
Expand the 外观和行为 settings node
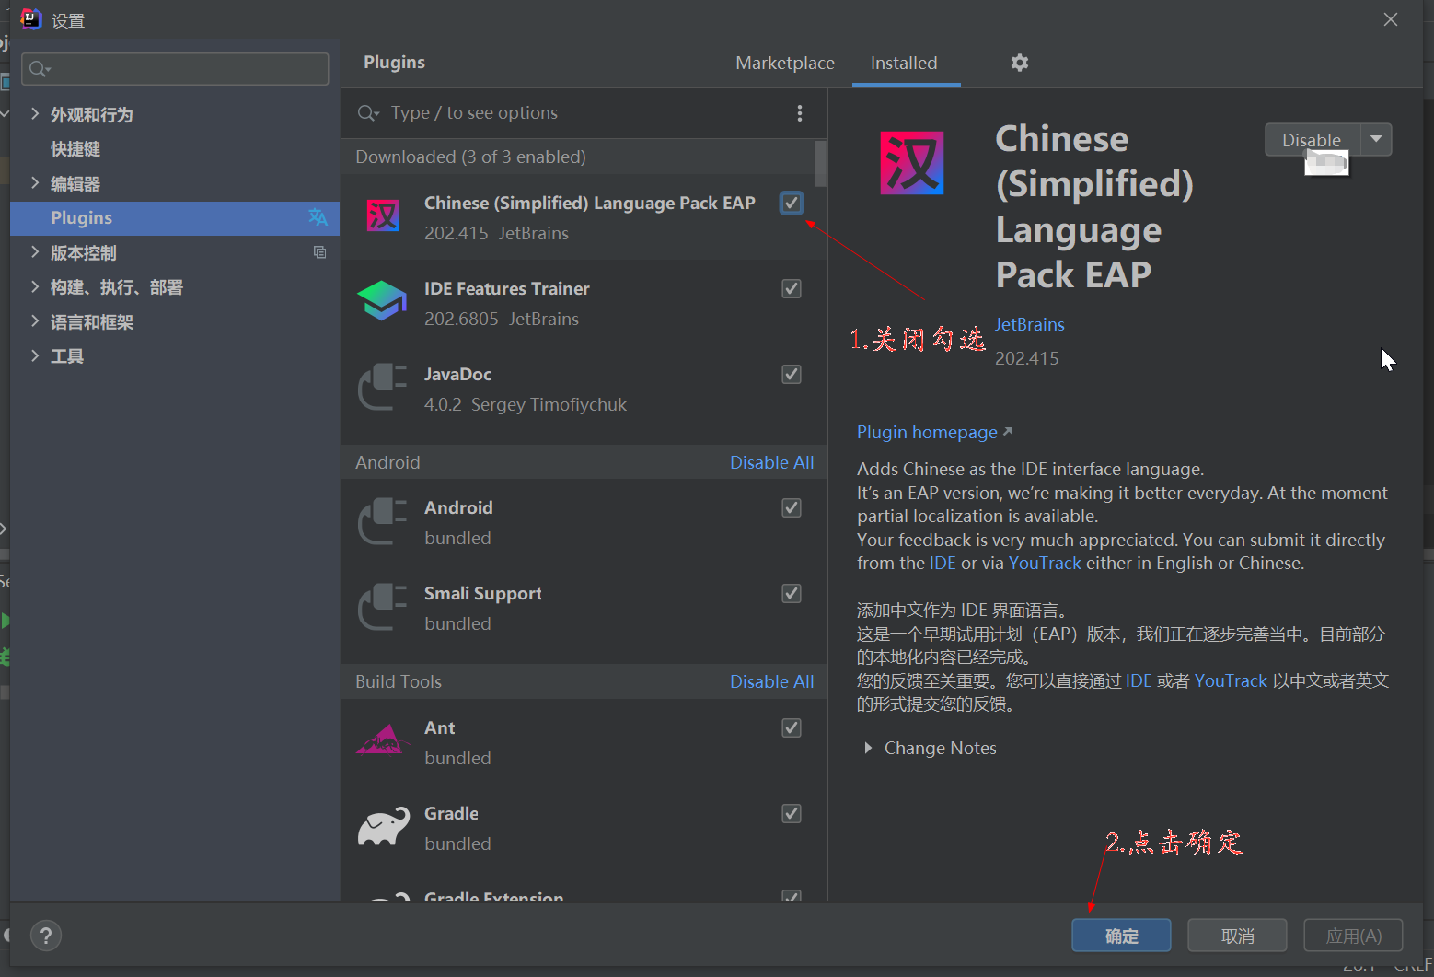click(x=35, y=113)
